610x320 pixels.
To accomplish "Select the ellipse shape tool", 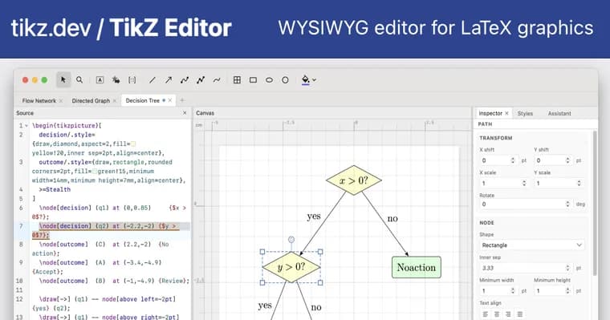I will [x=269, y=79].
